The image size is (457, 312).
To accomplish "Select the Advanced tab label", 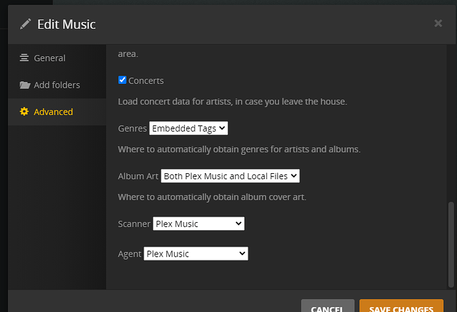I will click(53, 112).
